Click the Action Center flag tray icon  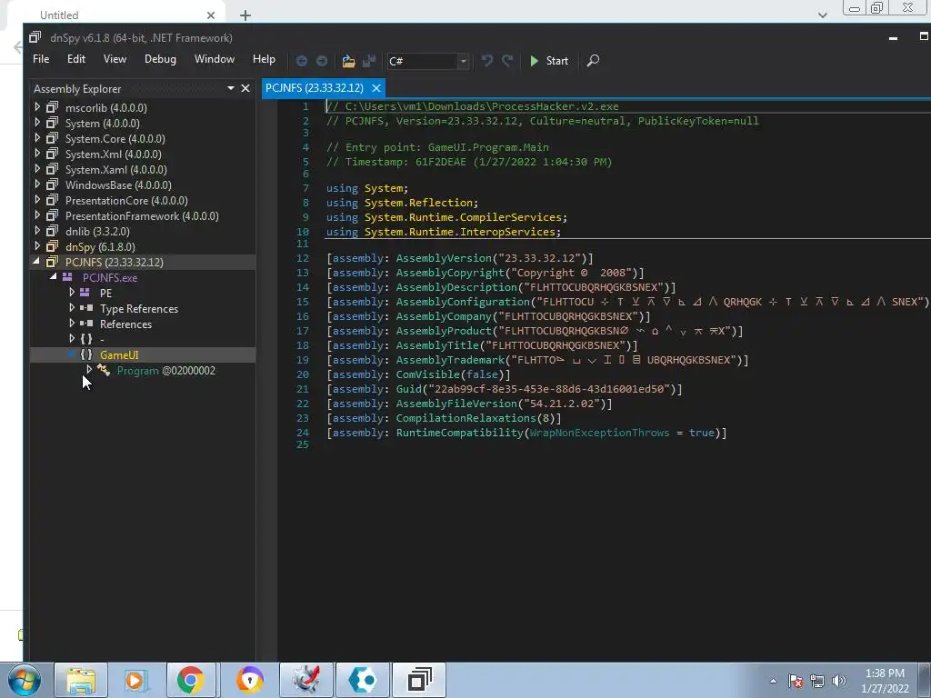coord(796,681)
